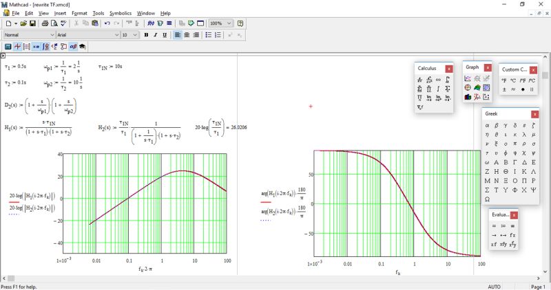Toggle the Greek symbol toolbar palette button
Viewport: 551px width, 290px height.
point(73,47)
